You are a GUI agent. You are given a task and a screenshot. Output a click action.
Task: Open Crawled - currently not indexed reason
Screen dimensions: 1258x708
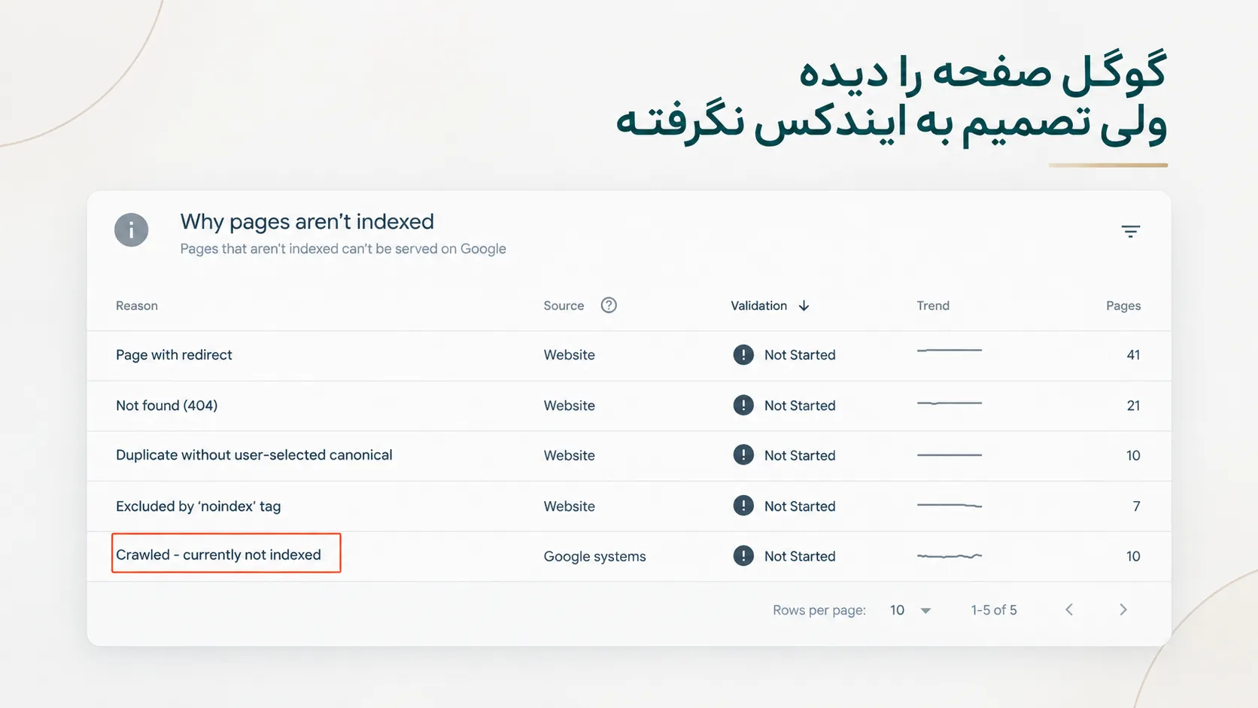[x=218, y=555]
